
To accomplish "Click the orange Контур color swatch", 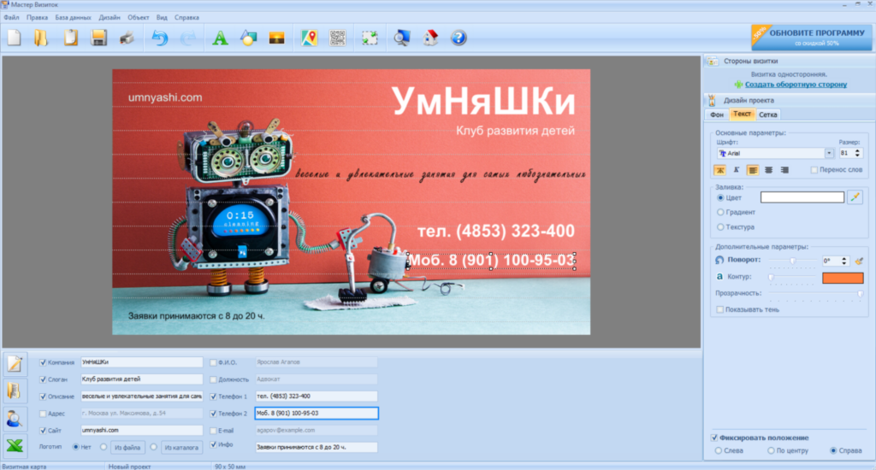I will 842,278.
